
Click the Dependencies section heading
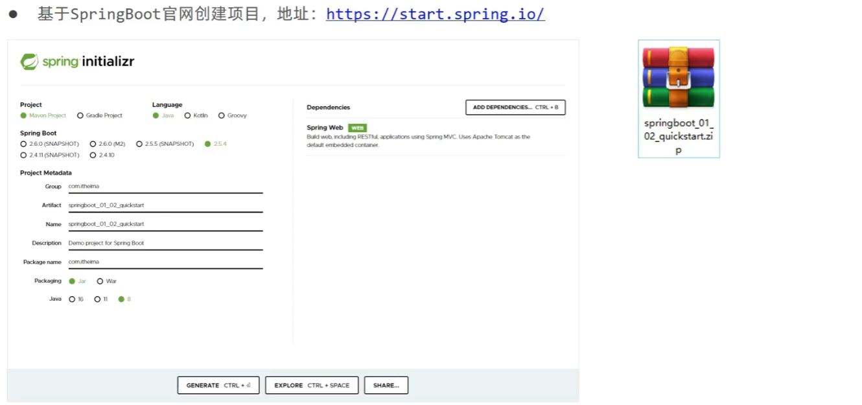pos(328,108)
